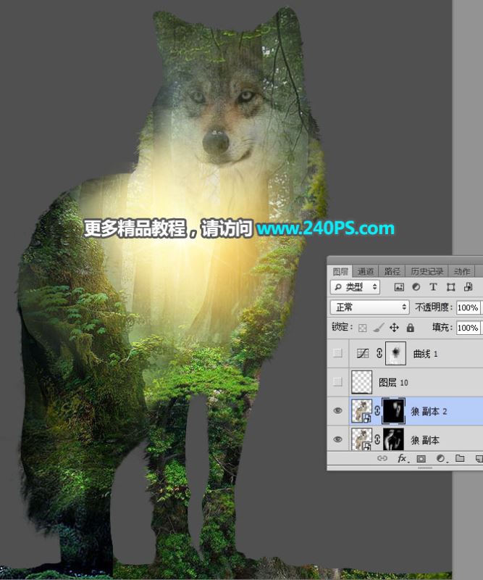Image resolution: width=483 pixels, height=580 pixels.
Task: Open the 类型 layer filter dropdown
Action: pos(355,287)
